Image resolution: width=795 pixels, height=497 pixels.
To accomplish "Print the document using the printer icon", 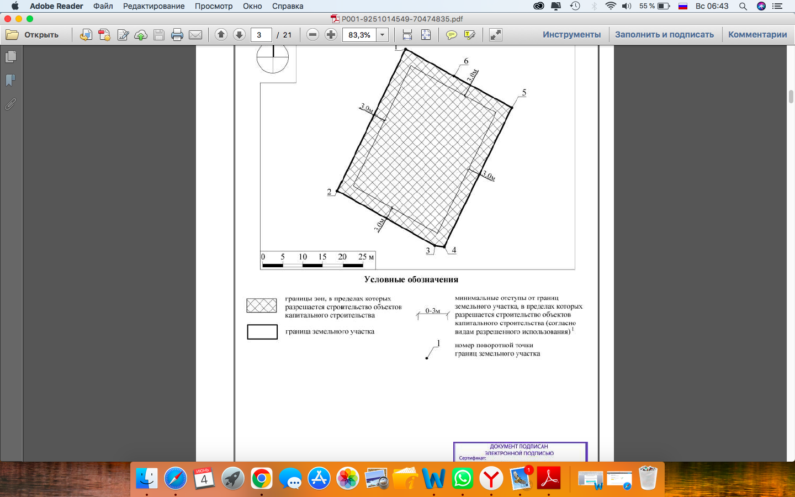I will click(x=177, y=35).
